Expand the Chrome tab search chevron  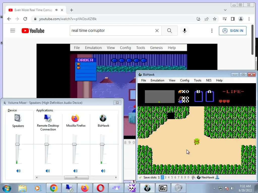click(x=225, y=10)
